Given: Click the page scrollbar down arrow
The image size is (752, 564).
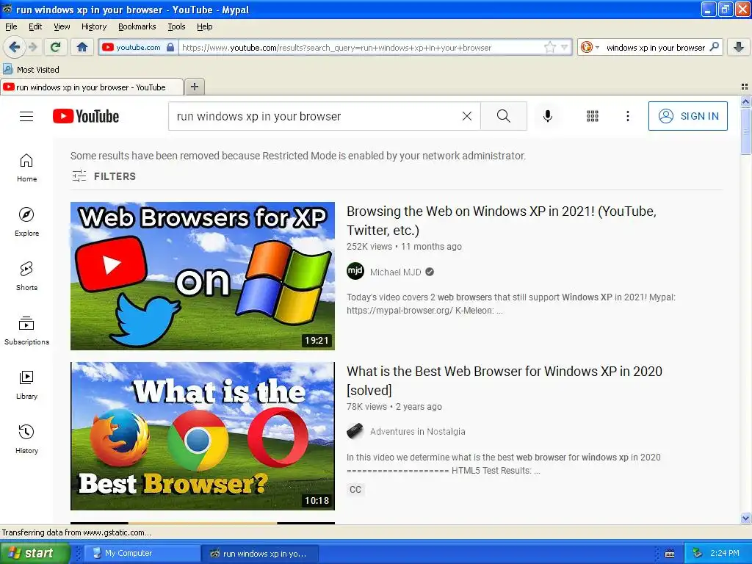Looking at the screenshot, I should click(x=745, y=518).
